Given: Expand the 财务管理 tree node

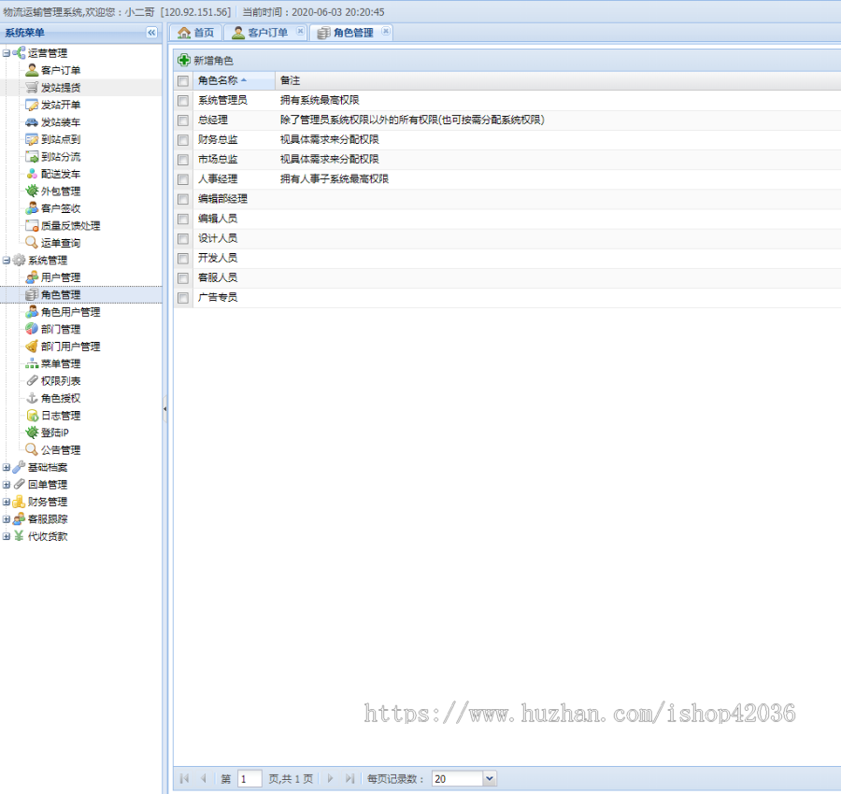Looking at the screenshot, I should [x=7, y=502].
